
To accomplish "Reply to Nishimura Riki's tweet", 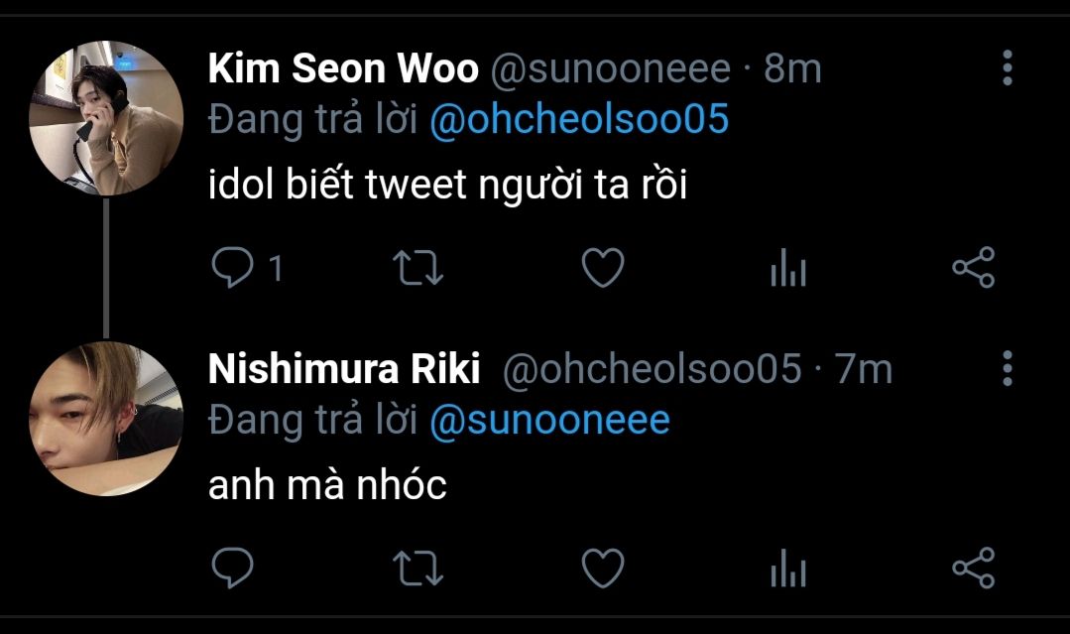I will tap(234, 569).
